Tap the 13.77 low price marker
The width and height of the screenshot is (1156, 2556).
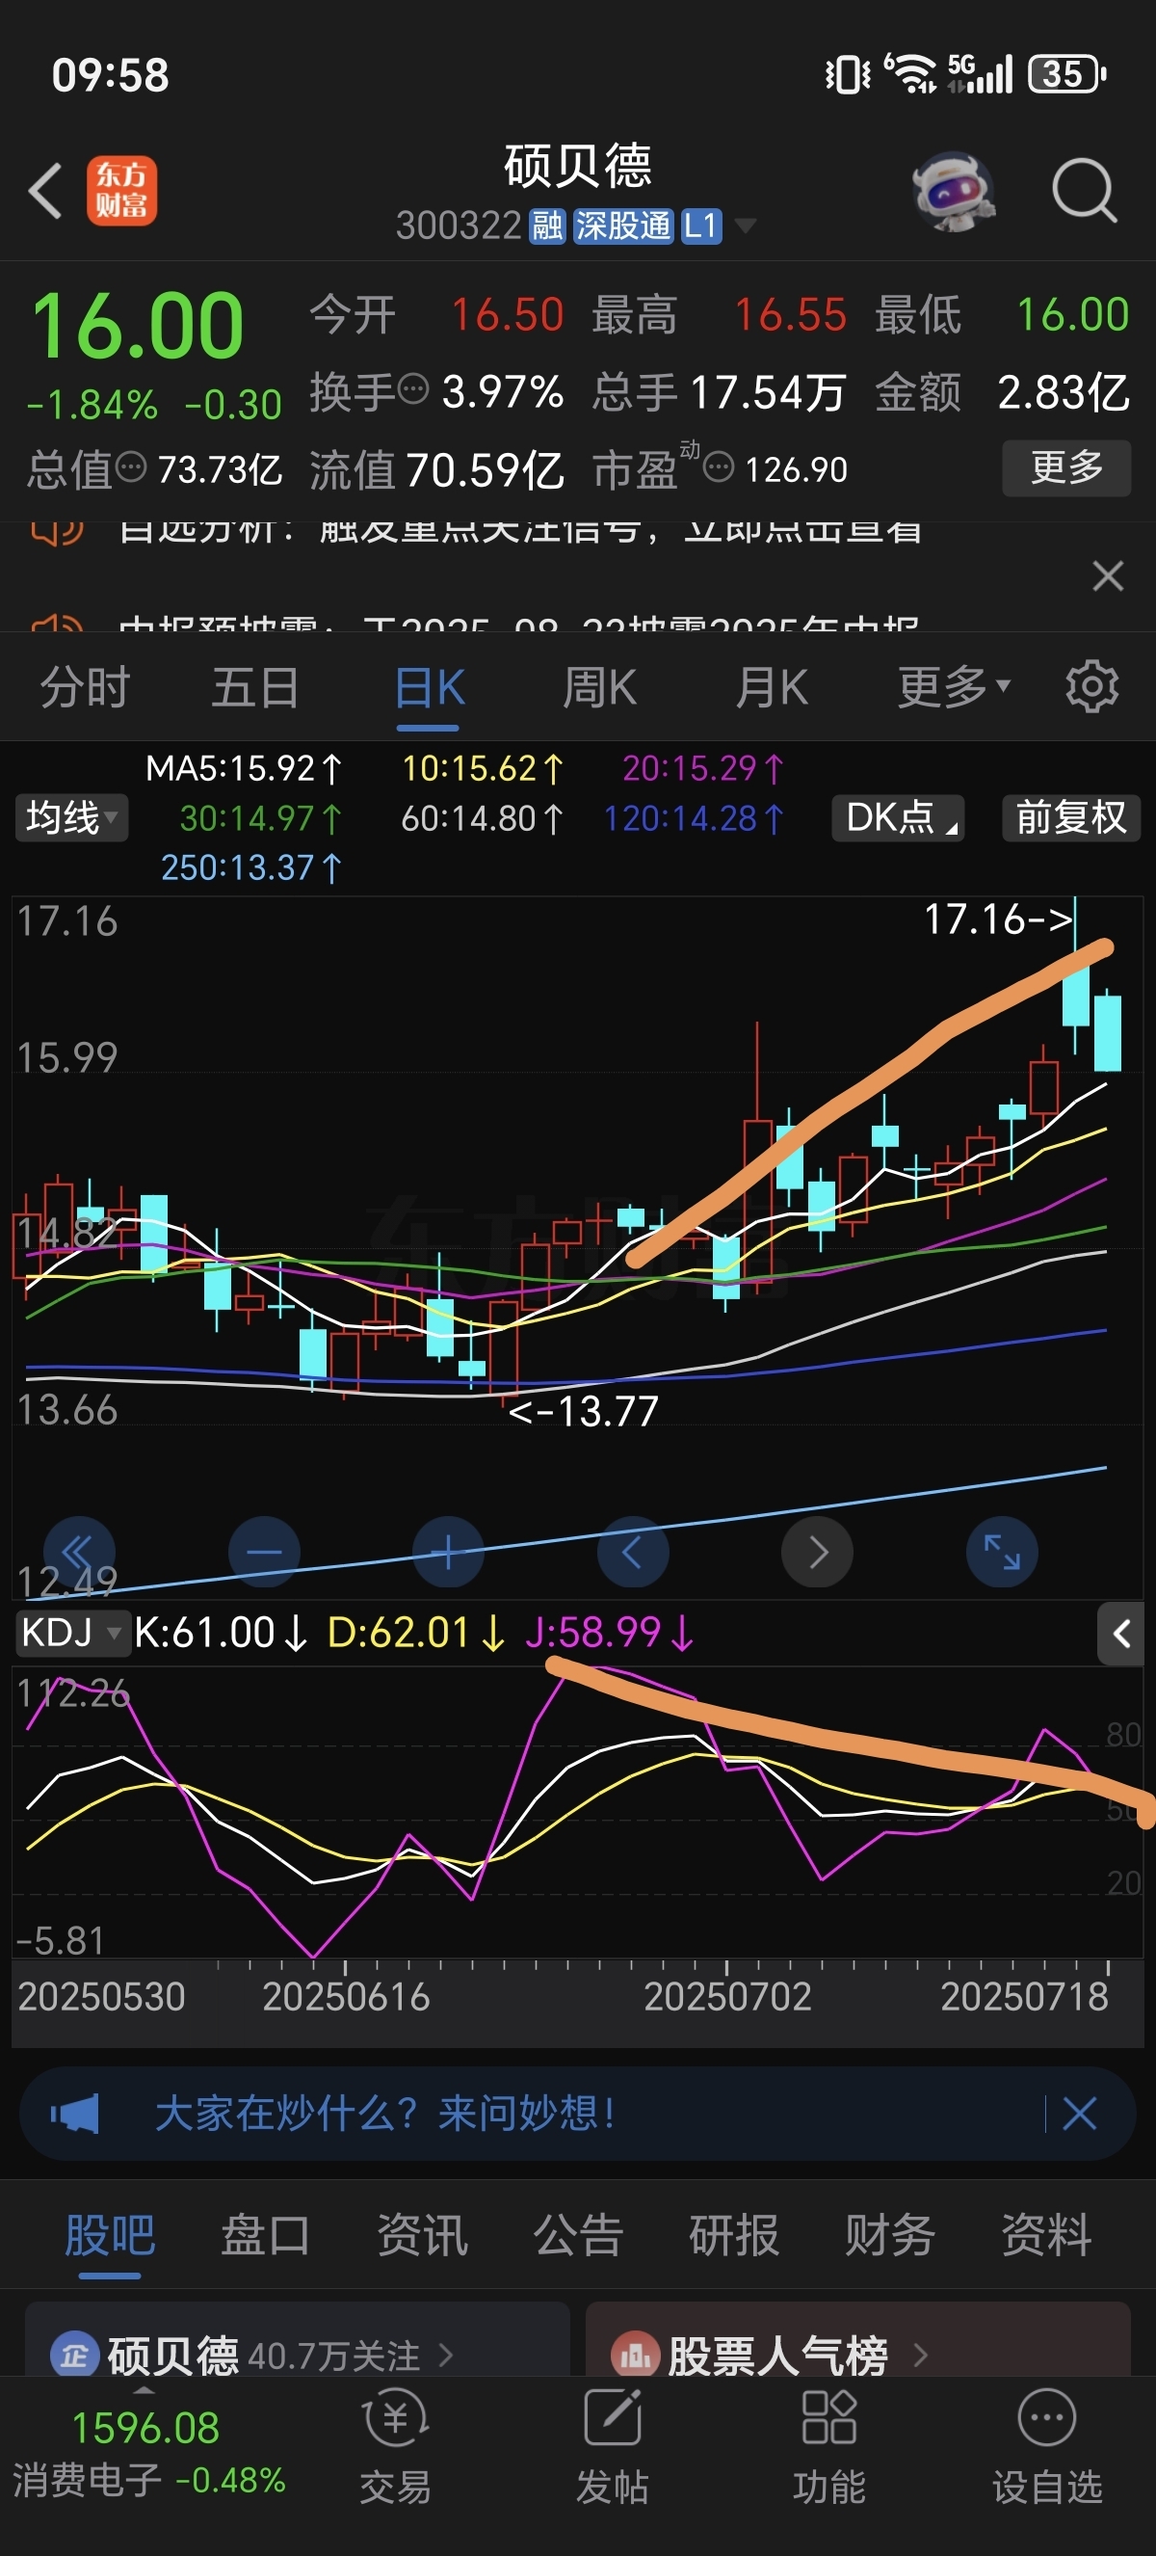(583, 1410)
